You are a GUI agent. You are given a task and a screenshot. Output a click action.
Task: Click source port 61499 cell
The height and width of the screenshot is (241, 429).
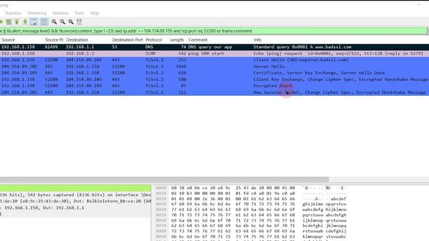pos(52,47)
